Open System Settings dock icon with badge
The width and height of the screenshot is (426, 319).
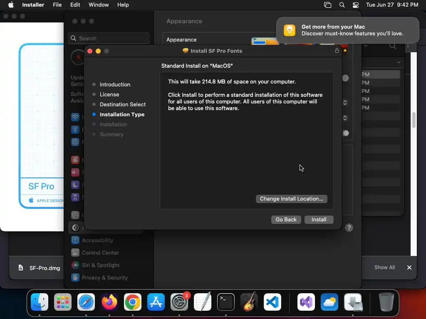tap(179, 302)
